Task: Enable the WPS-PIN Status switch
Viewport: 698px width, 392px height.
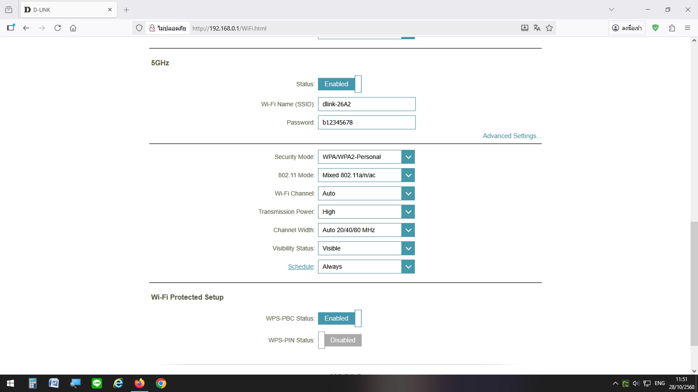Action: click(339, 340)
